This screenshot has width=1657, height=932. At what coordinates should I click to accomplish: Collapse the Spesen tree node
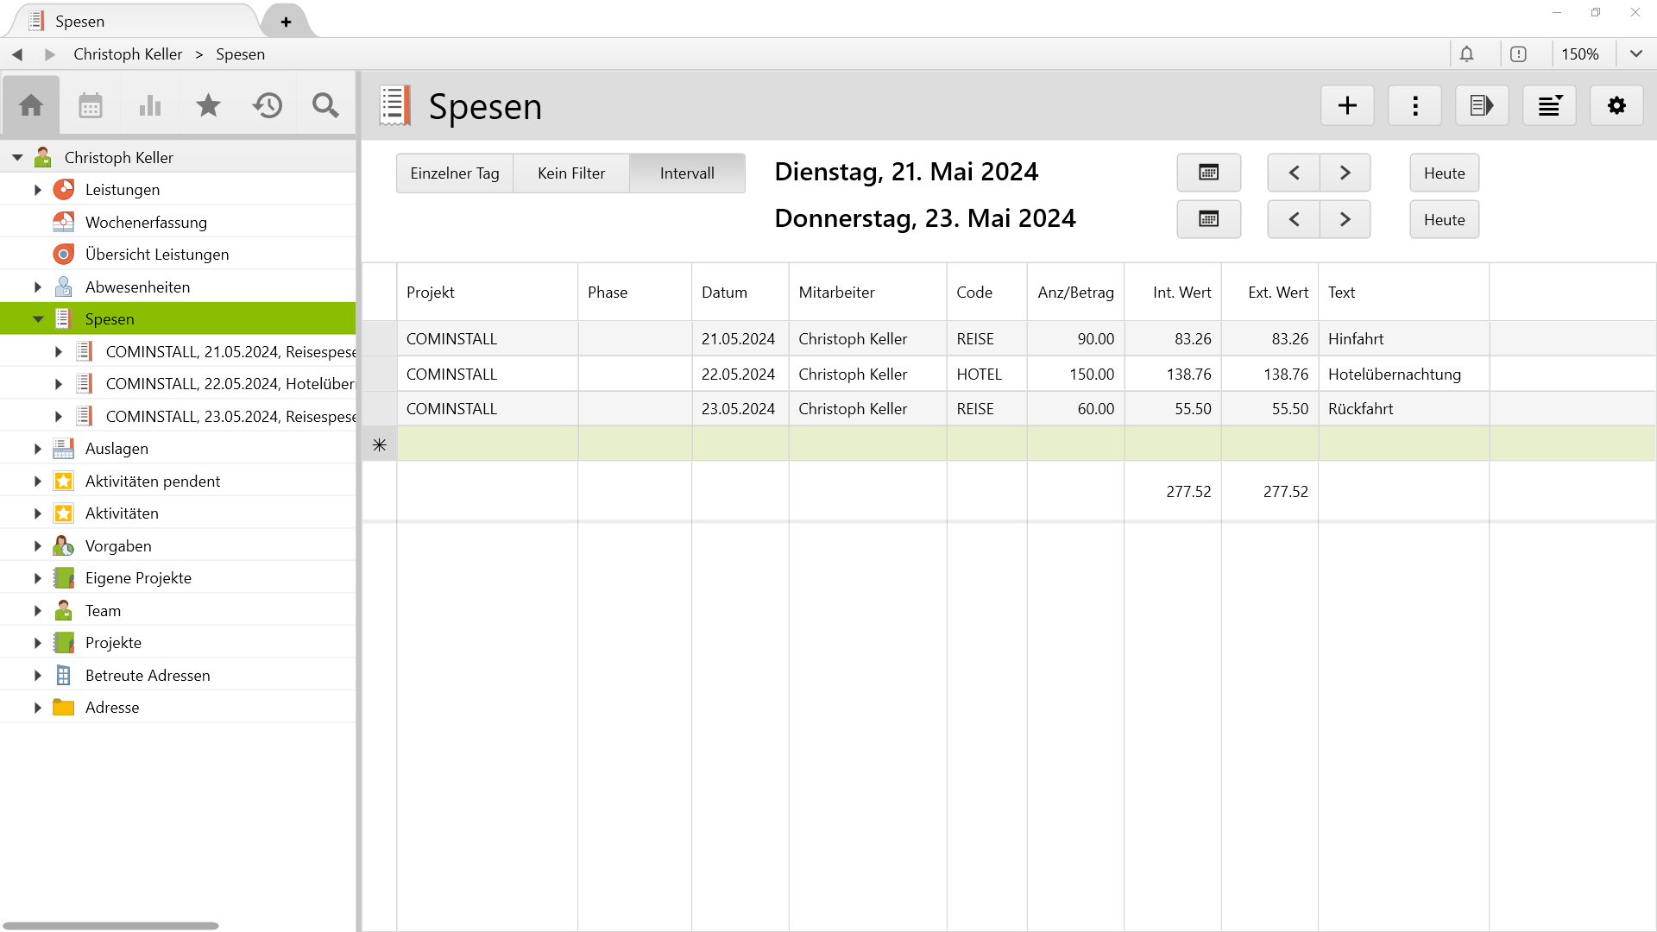click(x=38, y=319)
